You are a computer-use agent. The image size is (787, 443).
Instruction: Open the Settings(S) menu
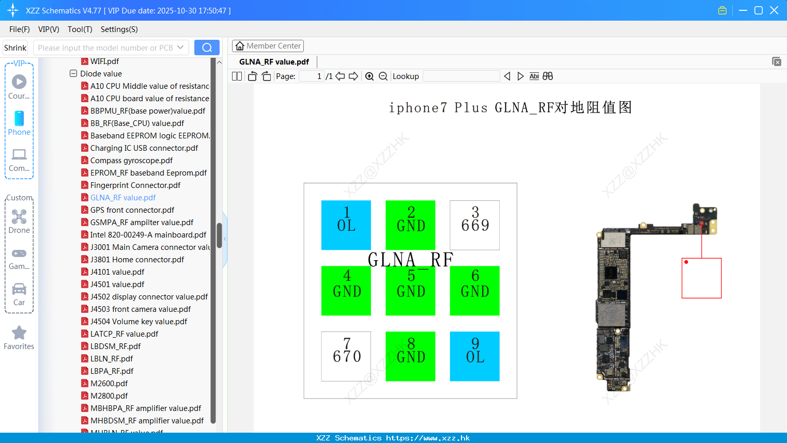[x=119, y=29]
